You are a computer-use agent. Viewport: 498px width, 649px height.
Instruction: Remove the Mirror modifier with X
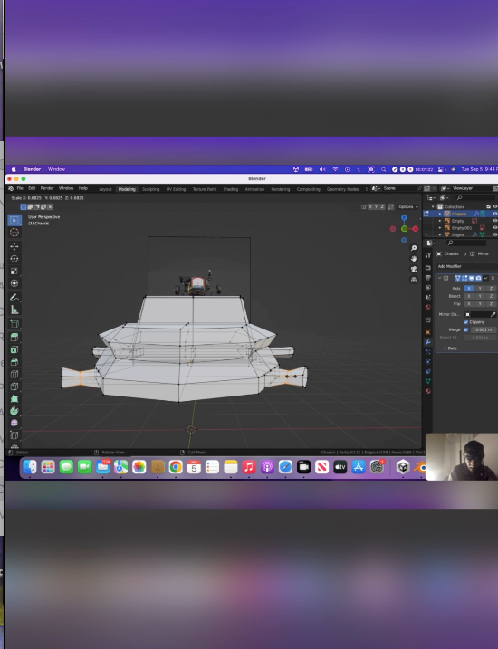point(493,278)
